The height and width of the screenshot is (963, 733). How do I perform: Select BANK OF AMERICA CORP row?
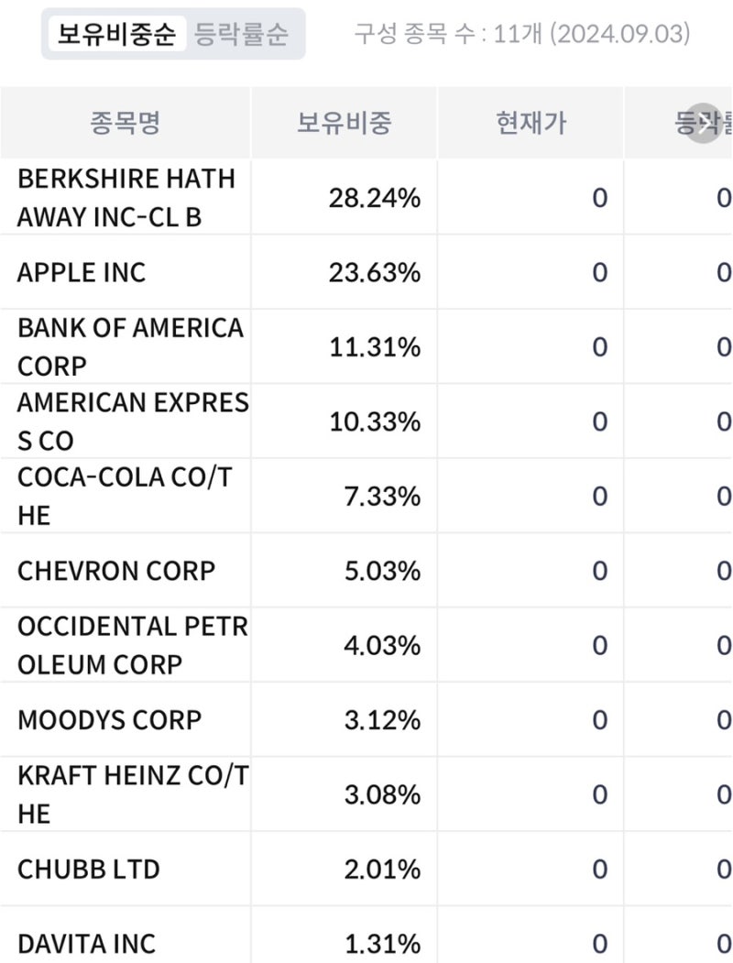coord(130,347)
